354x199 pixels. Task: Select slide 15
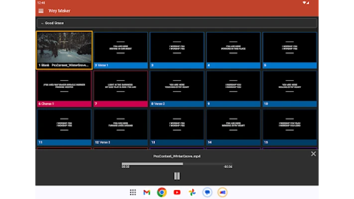pos(290,127)
